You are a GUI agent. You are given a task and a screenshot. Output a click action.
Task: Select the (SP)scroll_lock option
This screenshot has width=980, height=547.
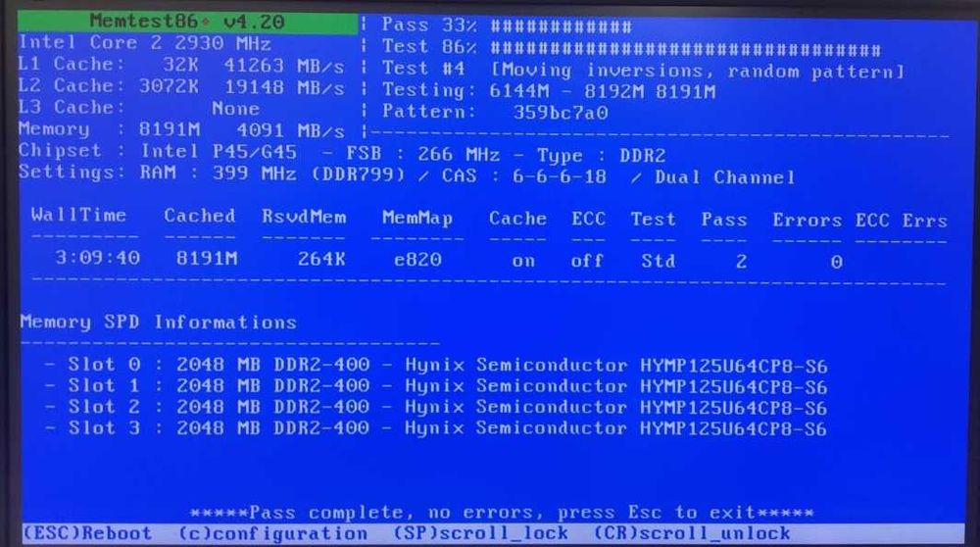pyautogui.click(x=480, y=533)
